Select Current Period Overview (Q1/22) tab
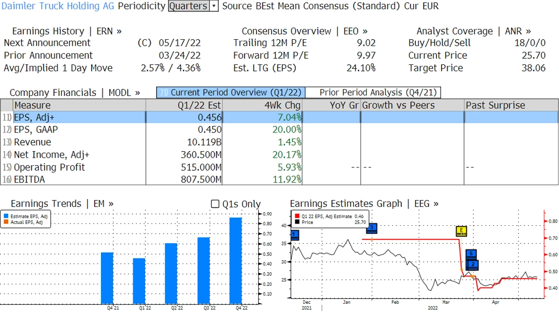Viewport: 559px width, 312px height. click(x=231, y=93)
